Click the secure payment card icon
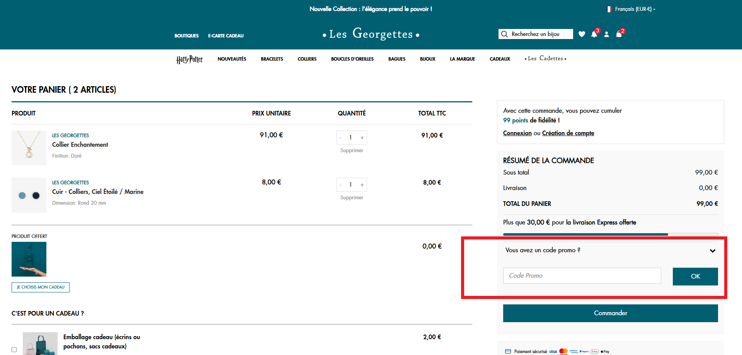Screen dimensions: 742x355 508,352
